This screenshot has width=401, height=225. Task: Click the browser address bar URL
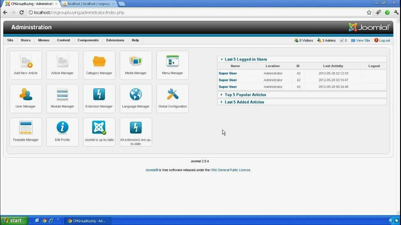79,12
